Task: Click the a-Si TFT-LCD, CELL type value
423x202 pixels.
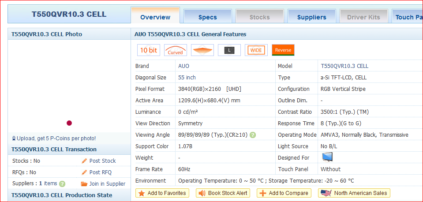Action: tap(344, 78)
